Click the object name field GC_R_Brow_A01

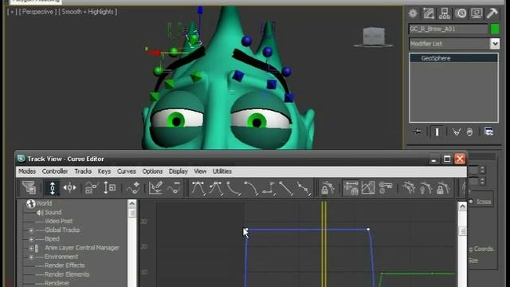coord(448,29)
